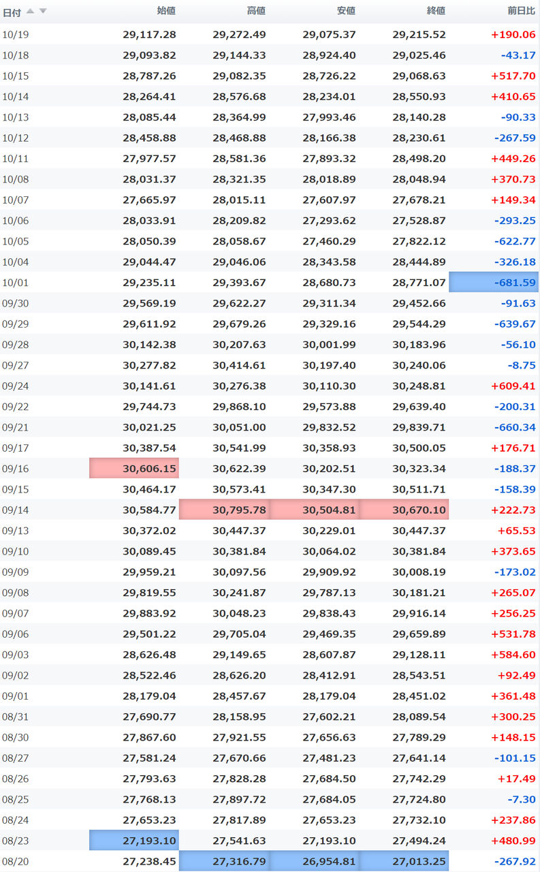The width and height of the screenshot is (540, 872).
Task: Select the 08/25 high 27,897.72
Action: click(239, 799)
